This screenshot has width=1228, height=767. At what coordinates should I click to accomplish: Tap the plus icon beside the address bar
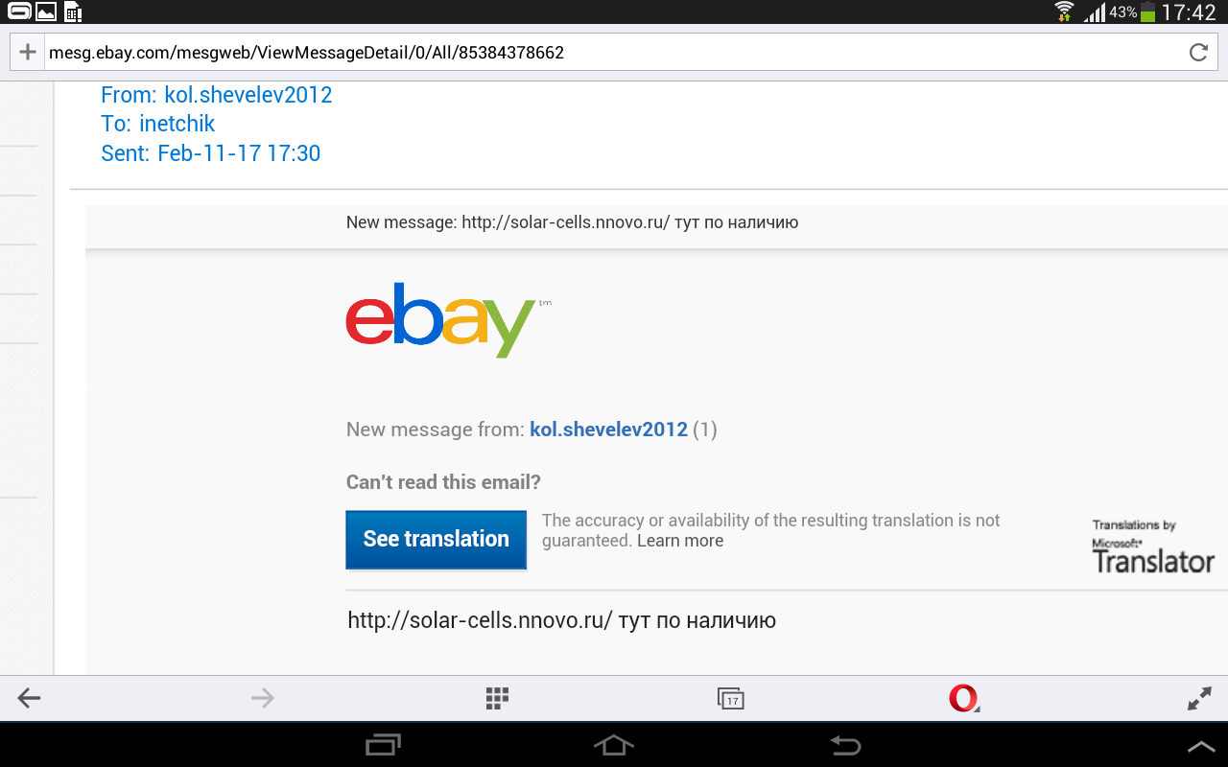coord(28,52)
